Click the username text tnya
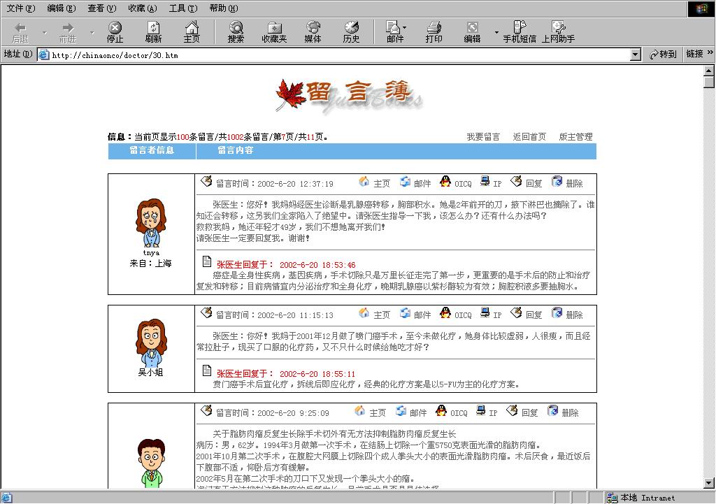This screenshot has width=716, height=504. coord(151,252)
